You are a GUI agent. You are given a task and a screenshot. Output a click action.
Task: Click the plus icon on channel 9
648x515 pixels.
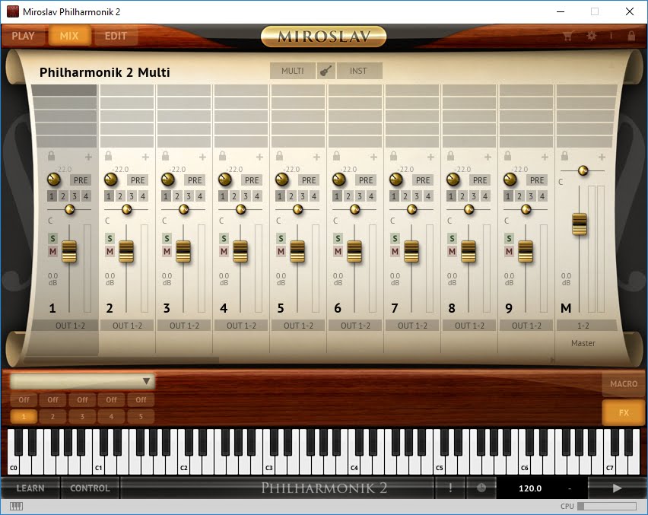click(545, 157)
